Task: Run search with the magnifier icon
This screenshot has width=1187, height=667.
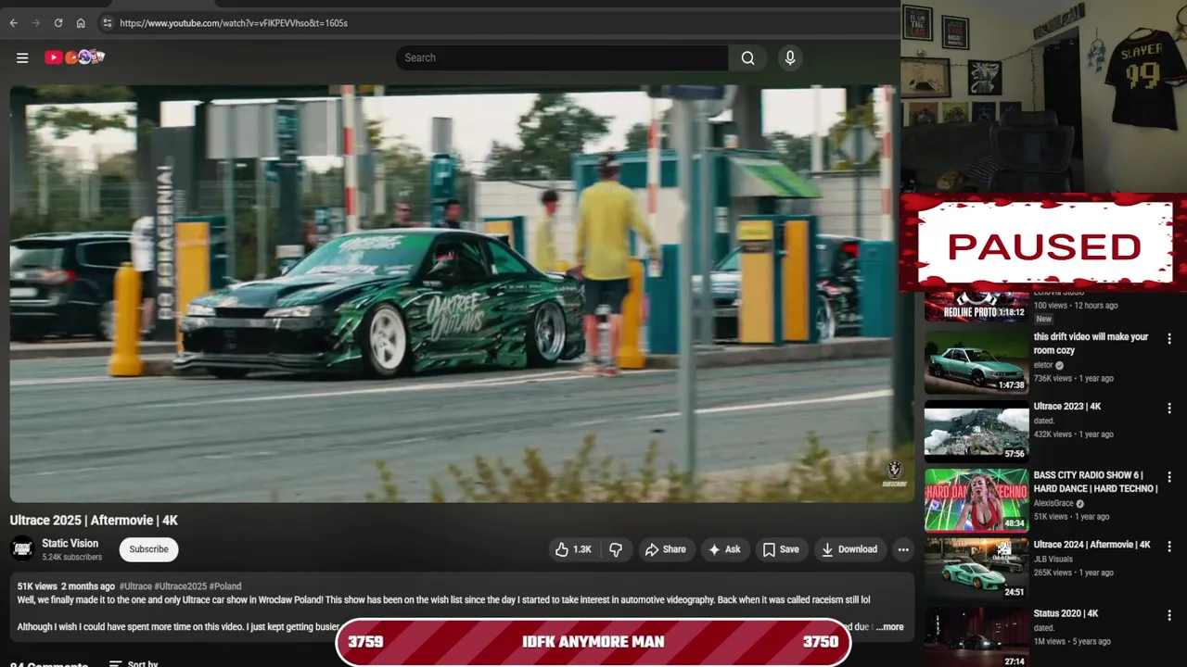Action: (747, 57)
